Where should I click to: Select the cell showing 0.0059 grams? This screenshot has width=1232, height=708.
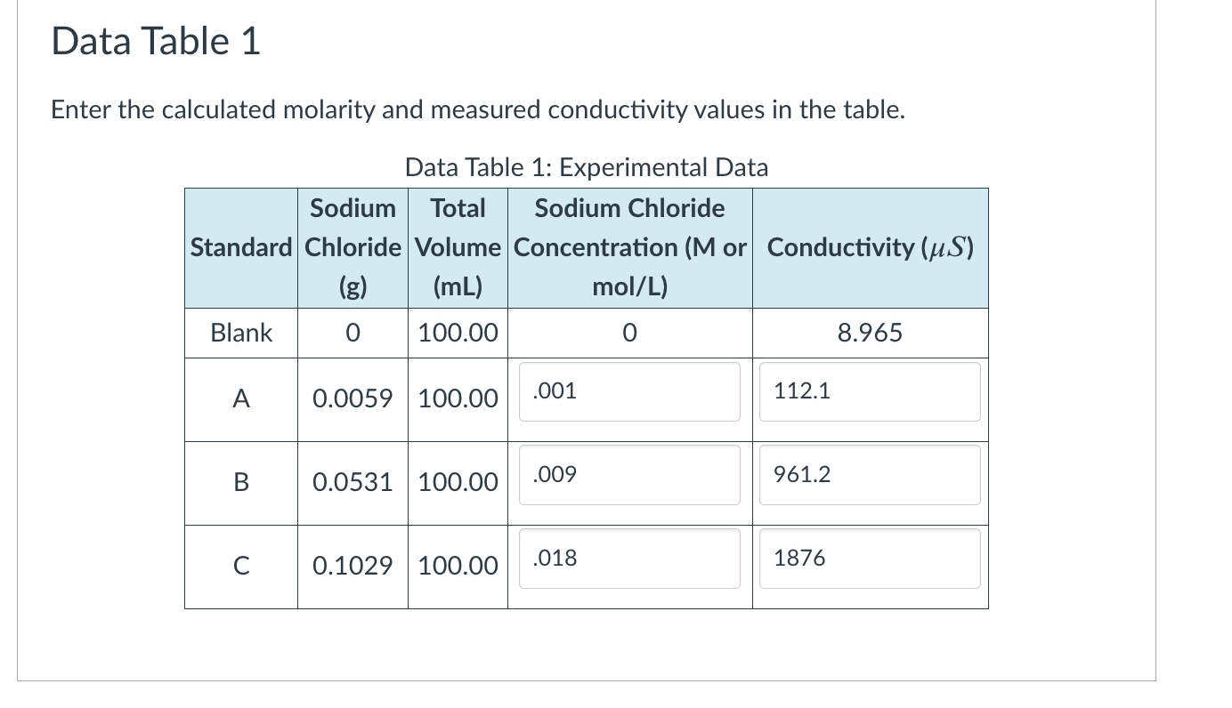[x=353, y=398]
